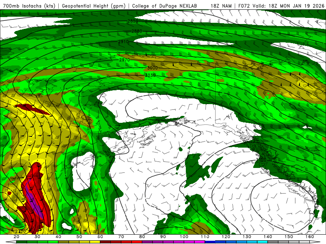Click the 40 kt color scale label
Viewport: 326px width, 244px height.
[x=58, y=237]
